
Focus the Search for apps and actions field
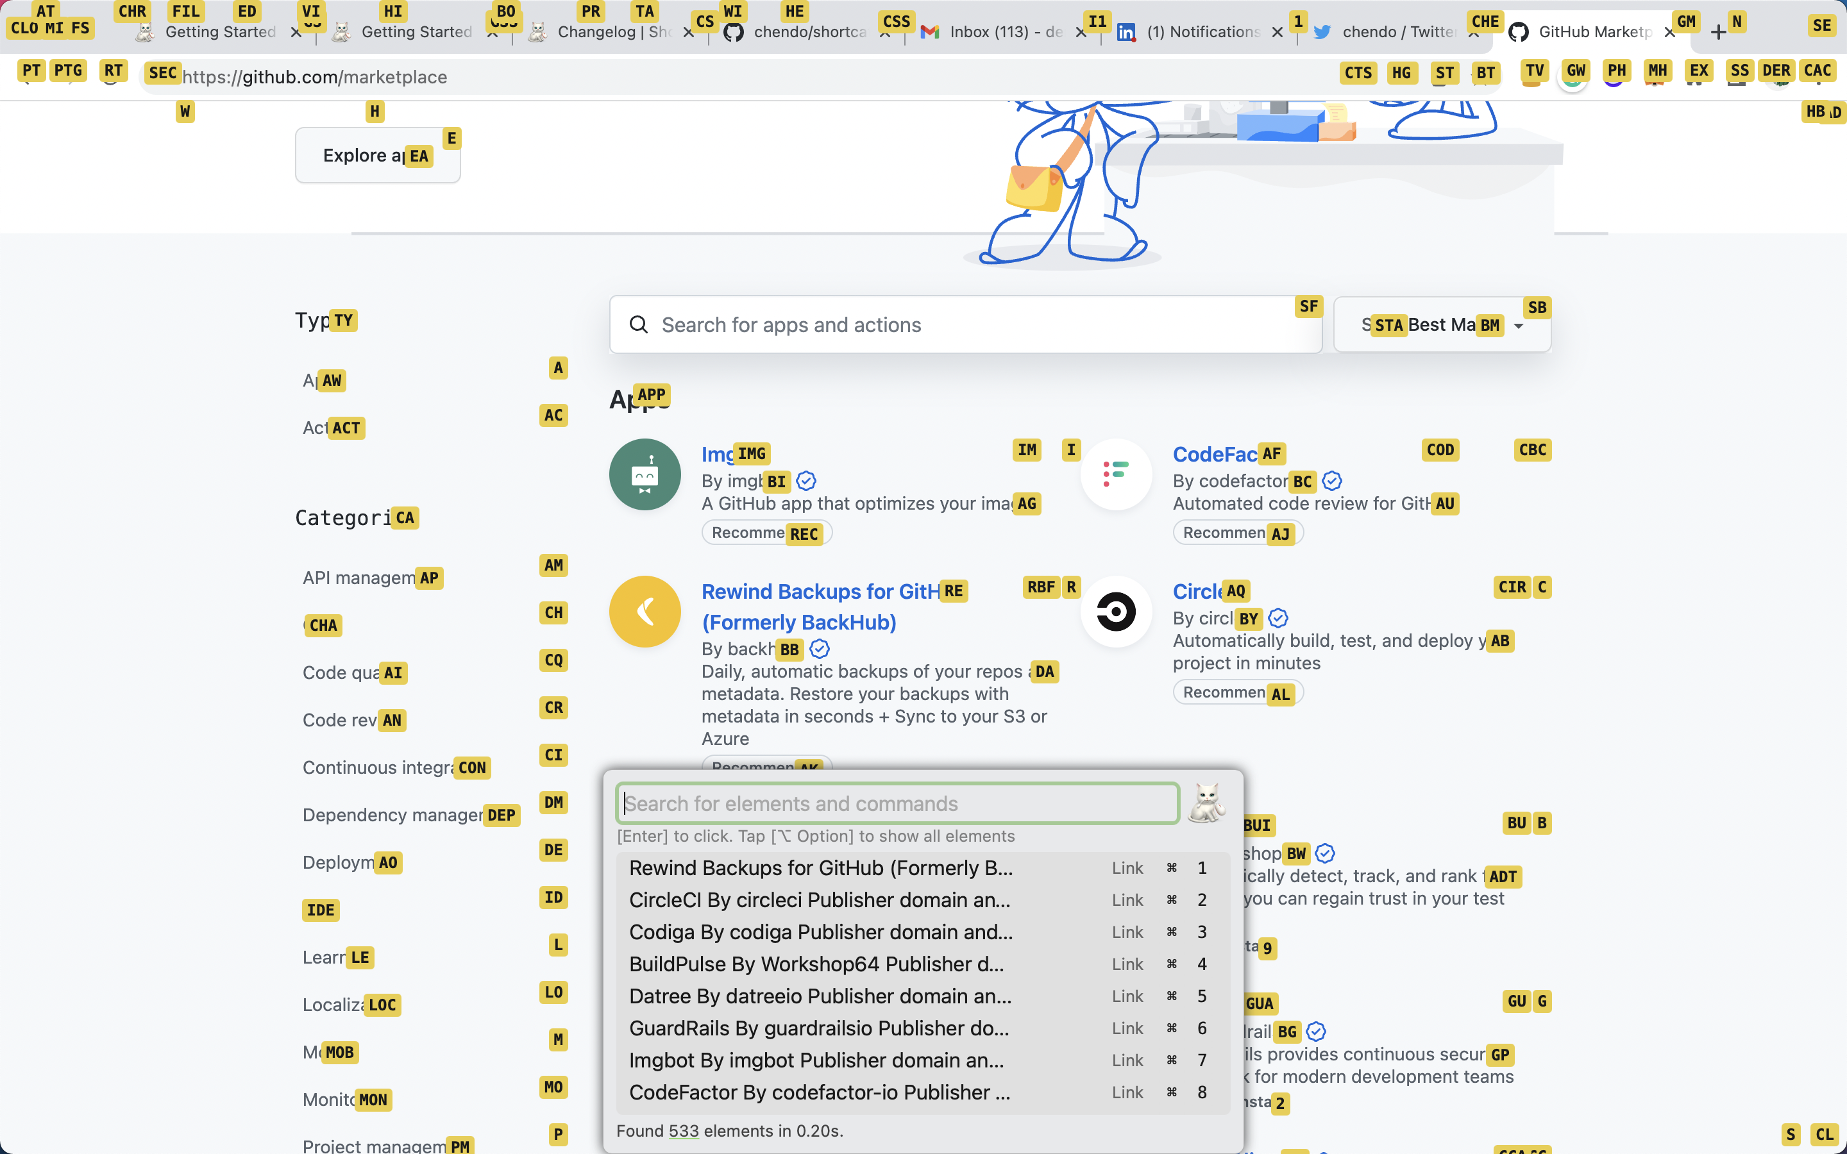[965, 324]
